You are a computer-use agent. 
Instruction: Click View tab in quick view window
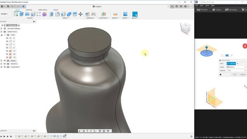(x=217, y=10)
